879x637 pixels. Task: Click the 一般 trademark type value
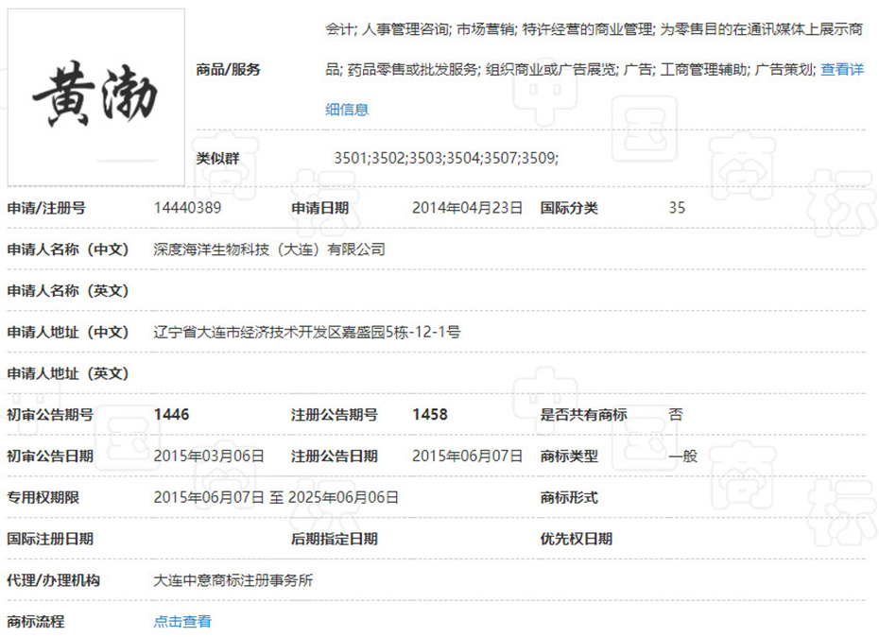point(682,456)
